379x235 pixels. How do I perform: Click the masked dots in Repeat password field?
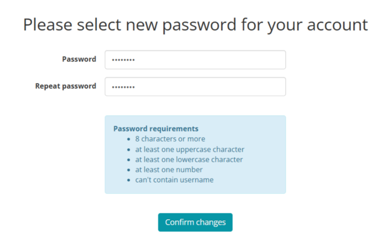pos(123,87)
